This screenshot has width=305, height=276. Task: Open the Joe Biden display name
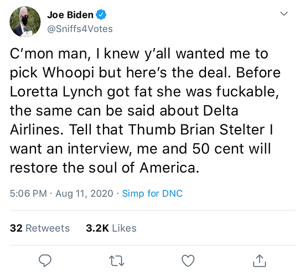(70, 15)
